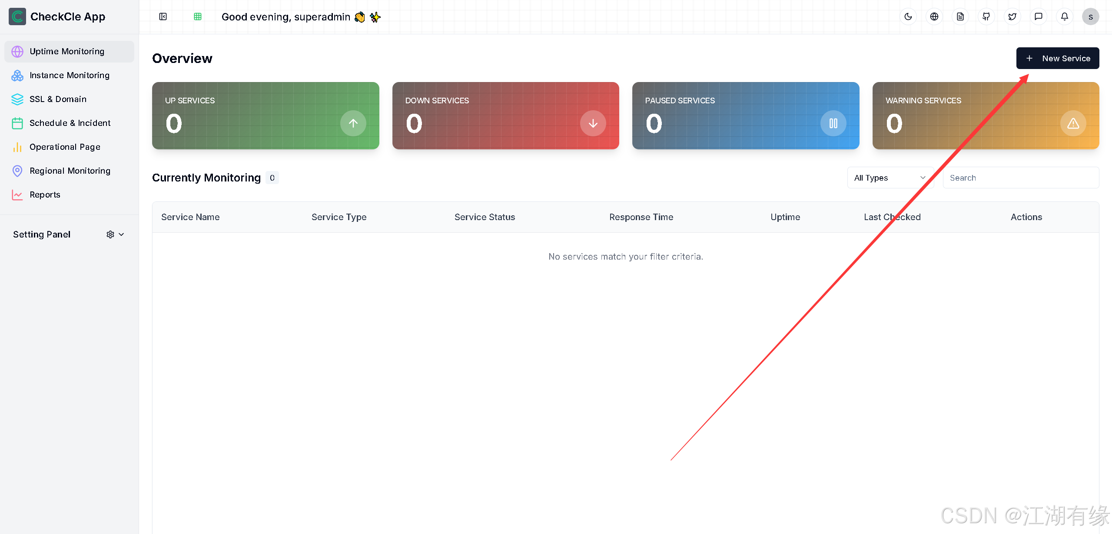
Task: Open superadmin avatar menu
Action: coord(1090,17)
